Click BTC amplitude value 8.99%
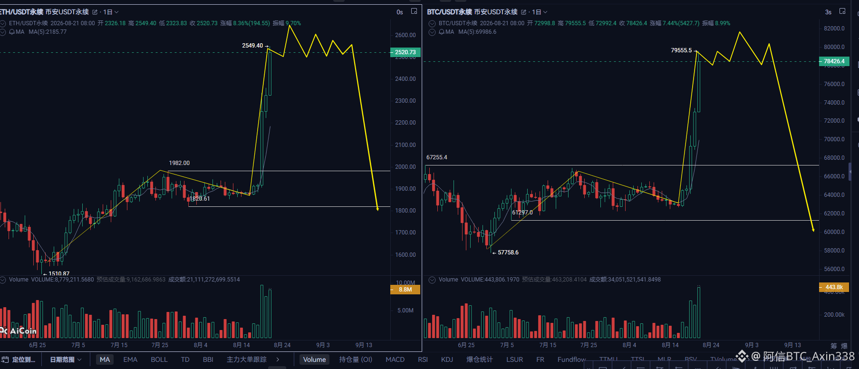 pyautogui.click(x=723, y=23)
